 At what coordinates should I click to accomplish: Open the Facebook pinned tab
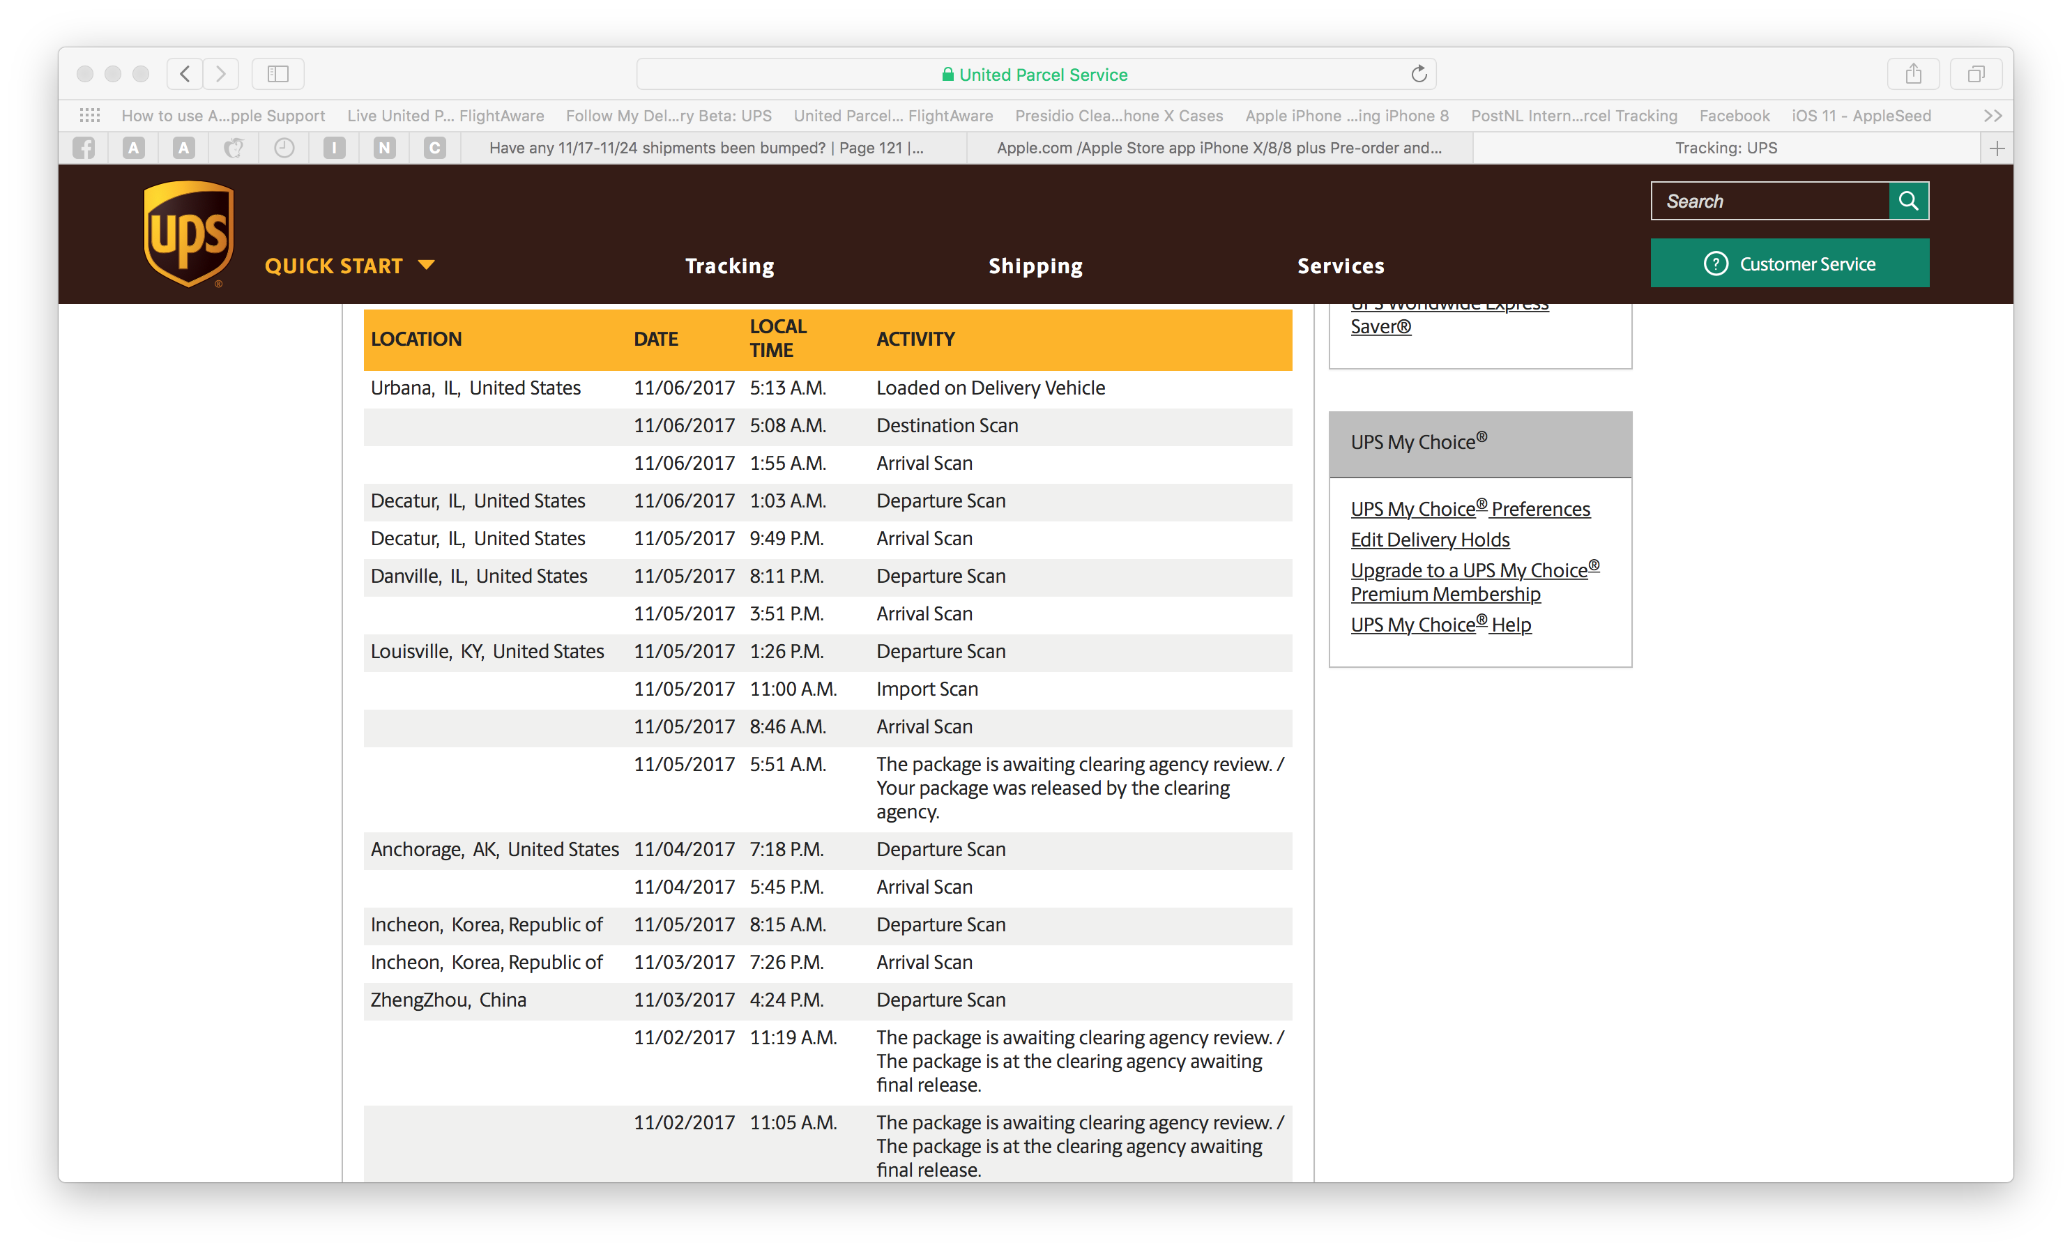click(x=84, y=148)
